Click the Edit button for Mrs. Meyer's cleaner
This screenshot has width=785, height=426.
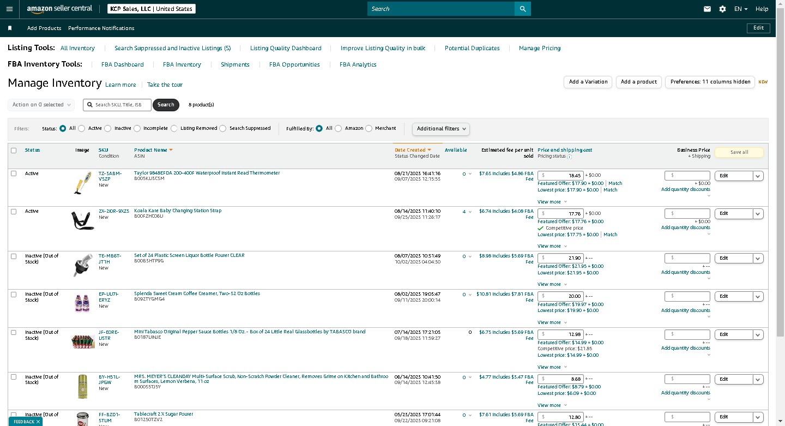pos(734,379)
